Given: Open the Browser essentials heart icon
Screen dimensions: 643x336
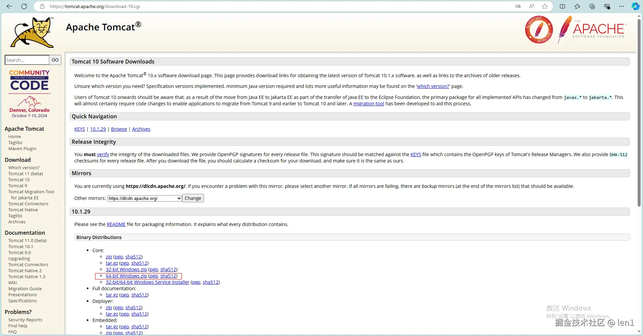Looking at the screenshot, I should click(607, 6).
